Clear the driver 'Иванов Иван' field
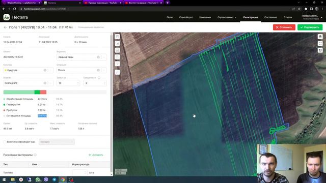Viewport: 326px width, 183px height. 98,57
